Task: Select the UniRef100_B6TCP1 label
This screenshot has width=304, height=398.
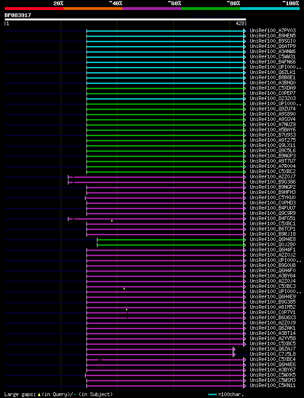Action: [x=273, y=229]
